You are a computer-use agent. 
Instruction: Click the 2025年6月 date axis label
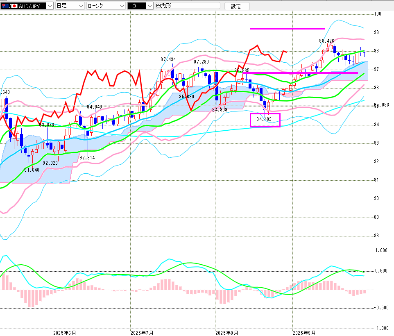point(65,333)
